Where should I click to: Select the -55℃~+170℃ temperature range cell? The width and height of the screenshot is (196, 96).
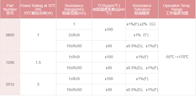(x=177, y=57)
